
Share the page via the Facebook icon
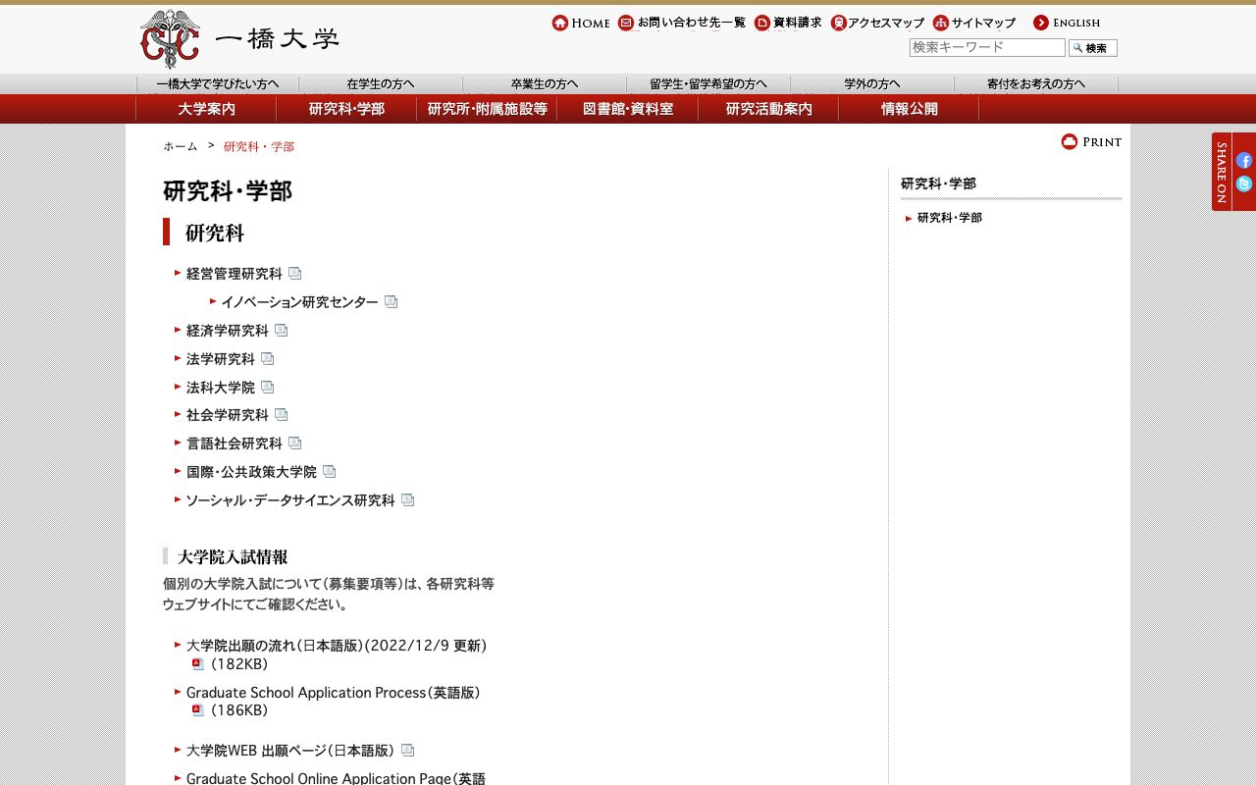click(1244, 161)
